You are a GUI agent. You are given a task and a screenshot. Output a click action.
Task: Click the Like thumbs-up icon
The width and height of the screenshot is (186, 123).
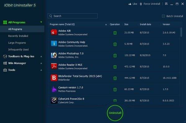130,4
